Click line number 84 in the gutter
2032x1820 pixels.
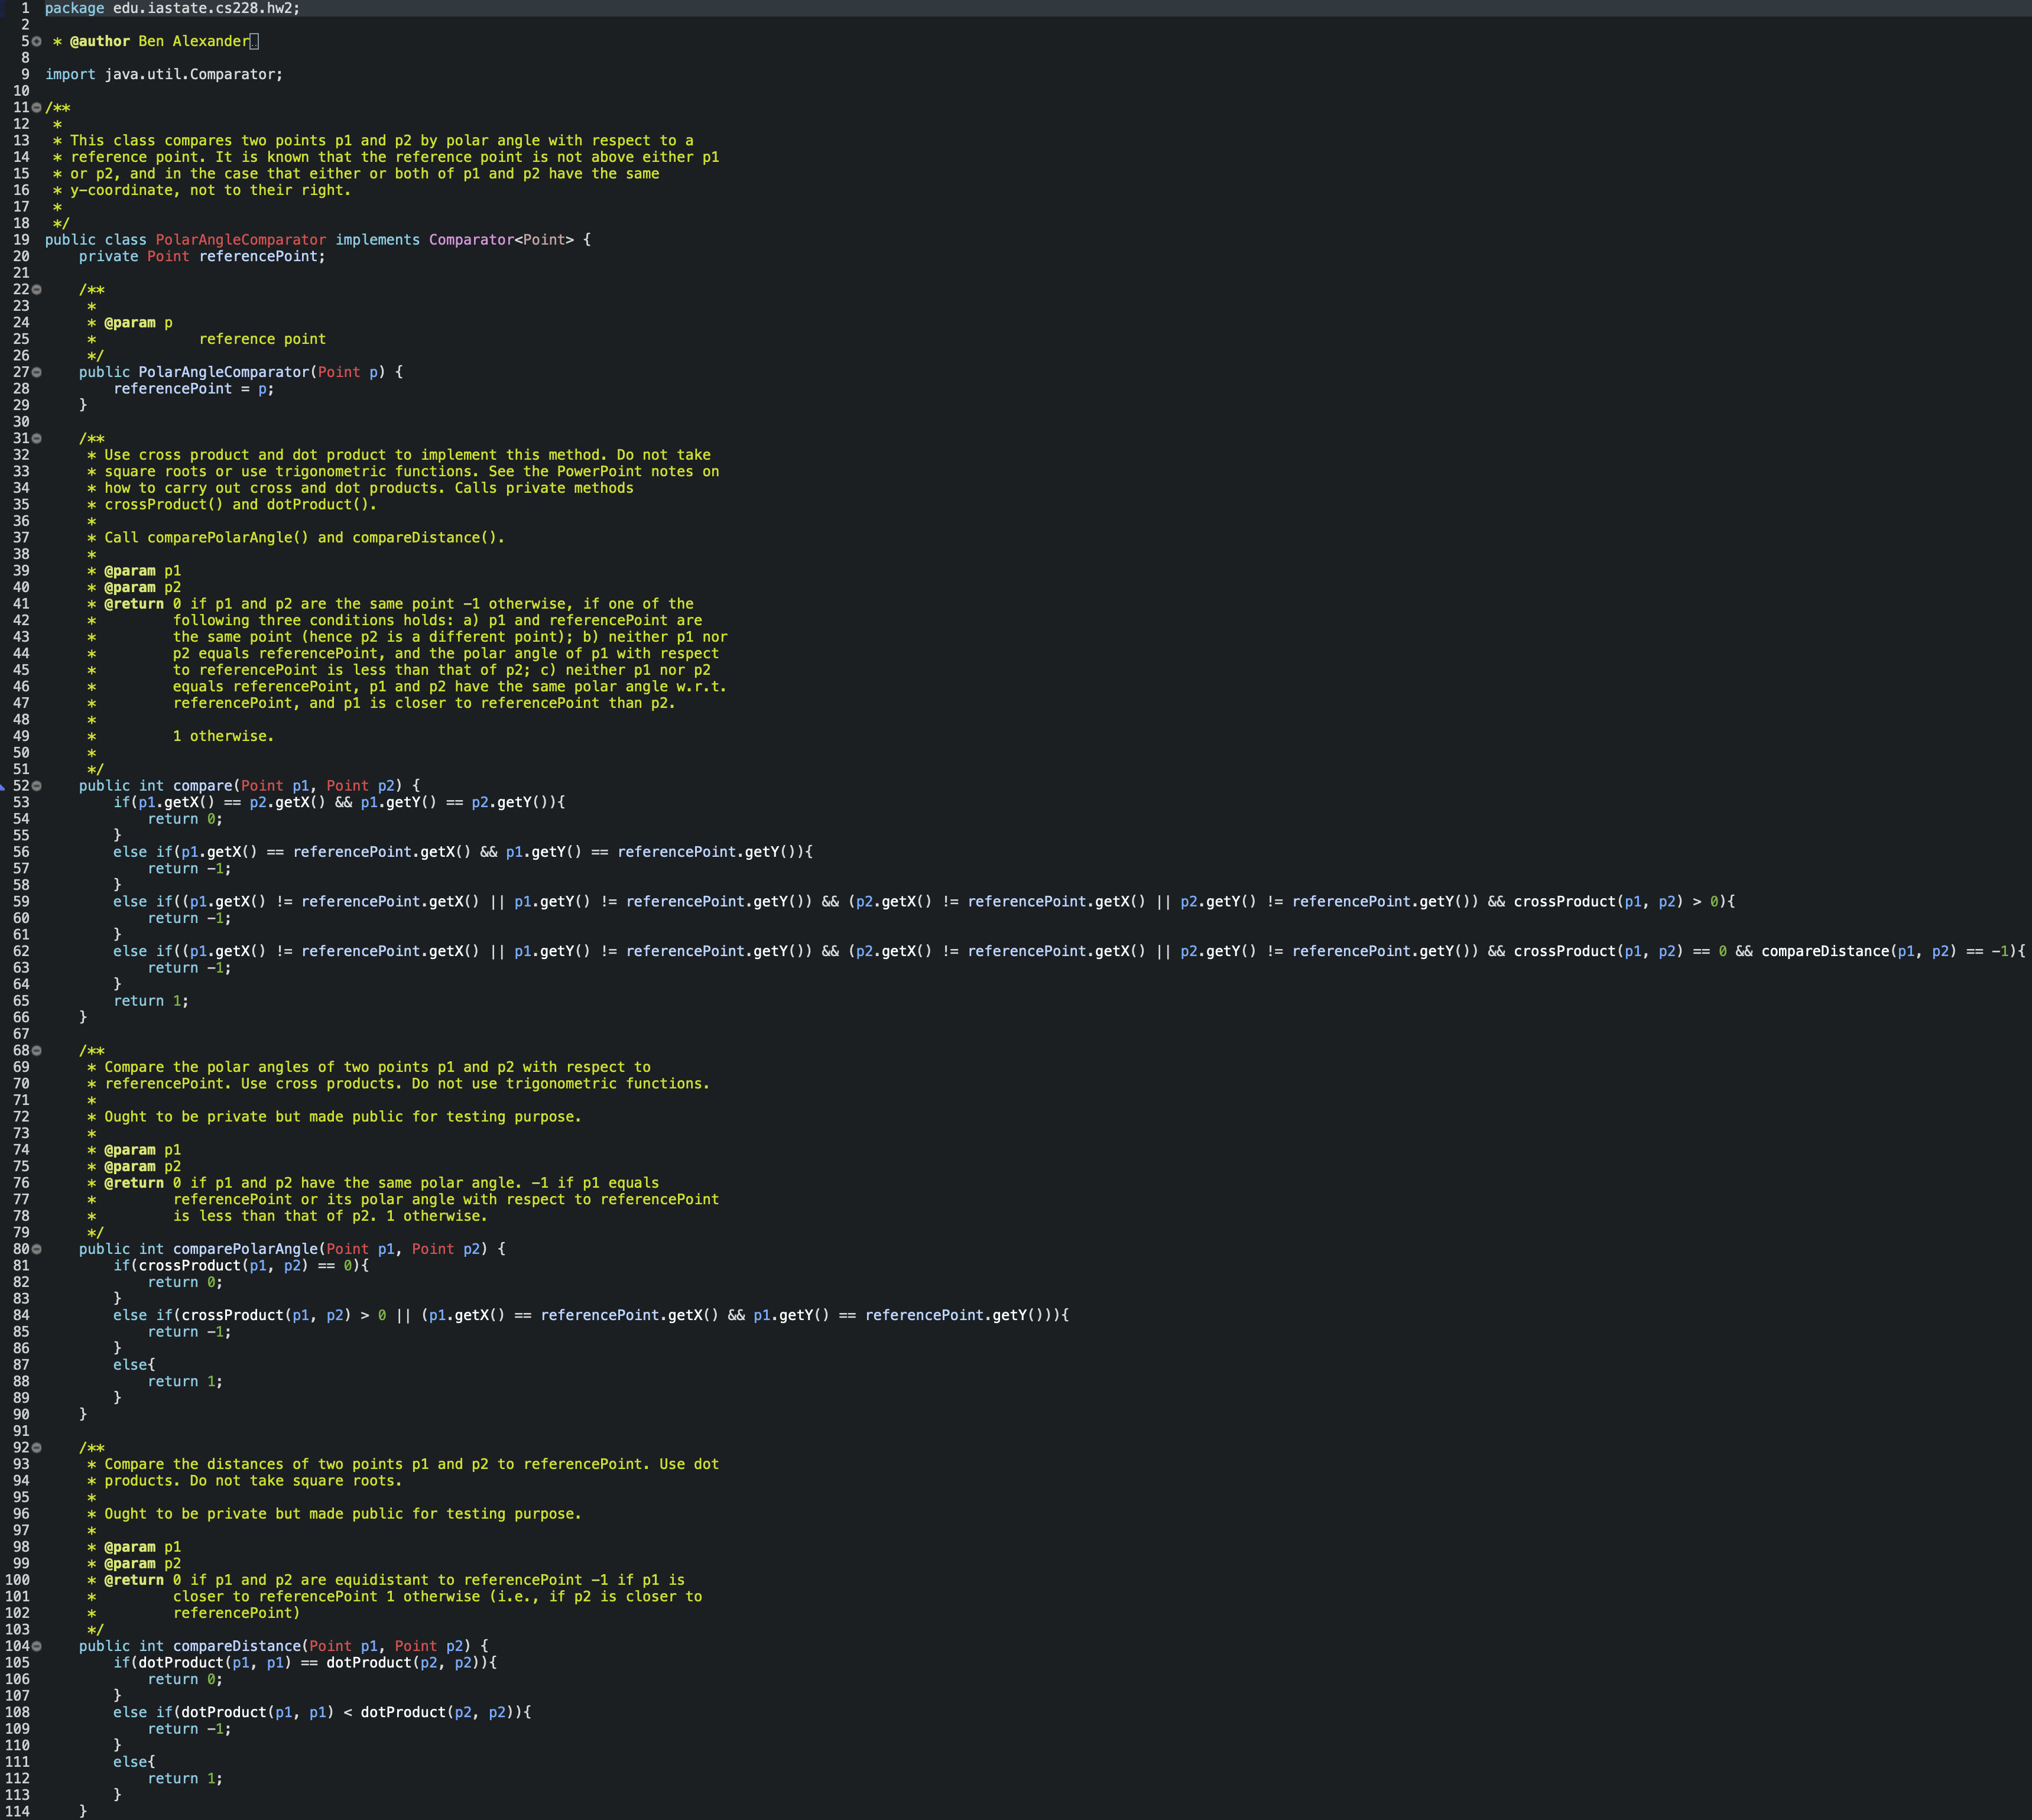21,1315
